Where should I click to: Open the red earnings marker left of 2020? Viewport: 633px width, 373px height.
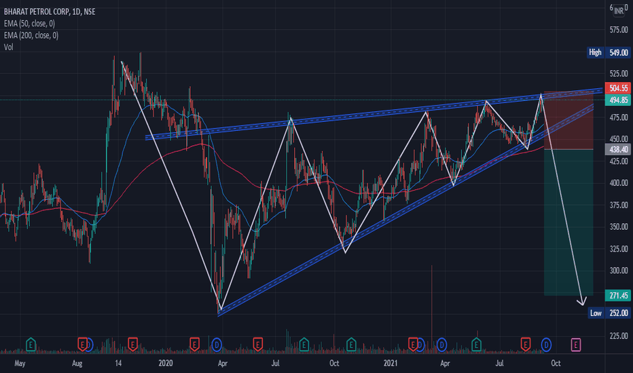coord(132,345)
